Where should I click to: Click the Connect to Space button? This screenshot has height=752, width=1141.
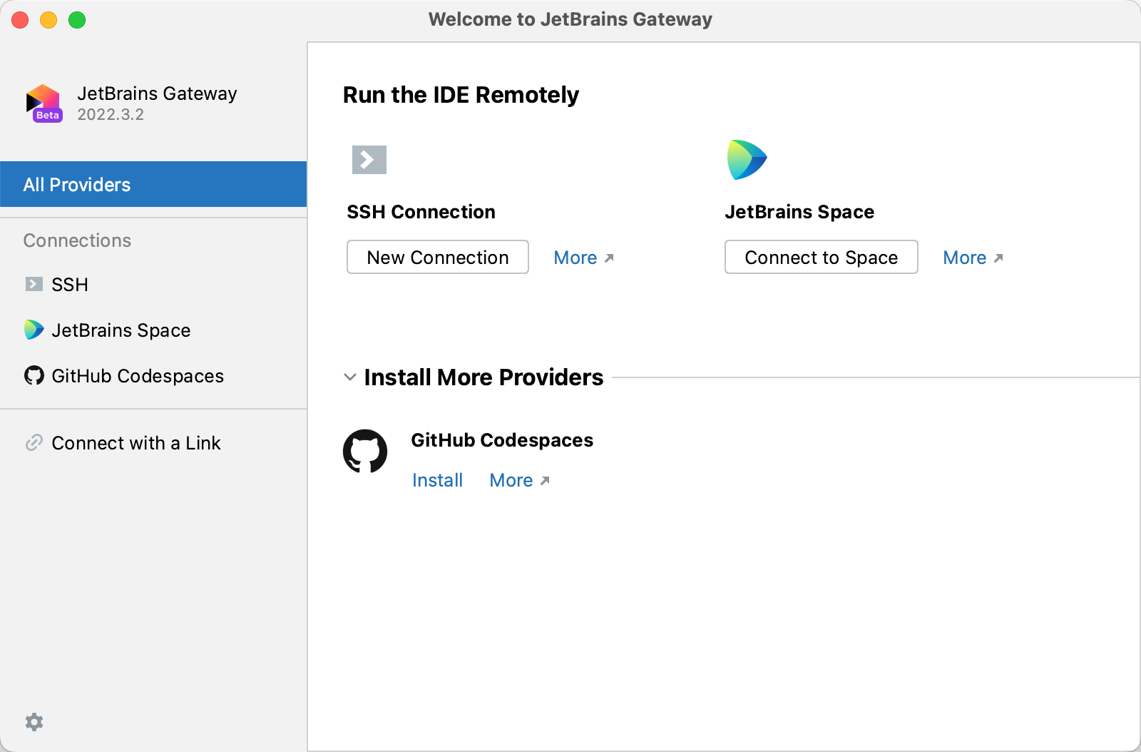[x=821, y=257]
